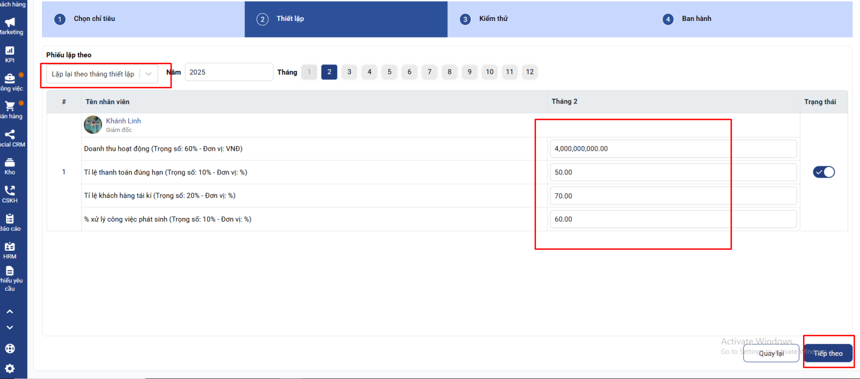Open the KPI chart icon

10,51
